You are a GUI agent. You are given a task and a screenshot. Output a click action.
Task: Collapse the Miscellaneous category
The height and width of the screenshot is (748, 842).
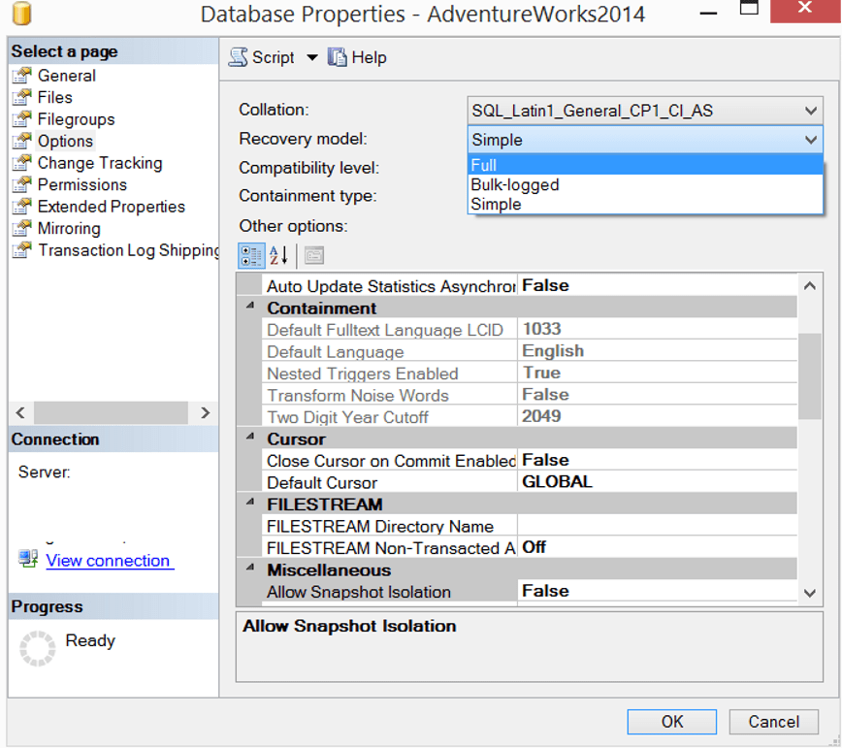point(250,569)
